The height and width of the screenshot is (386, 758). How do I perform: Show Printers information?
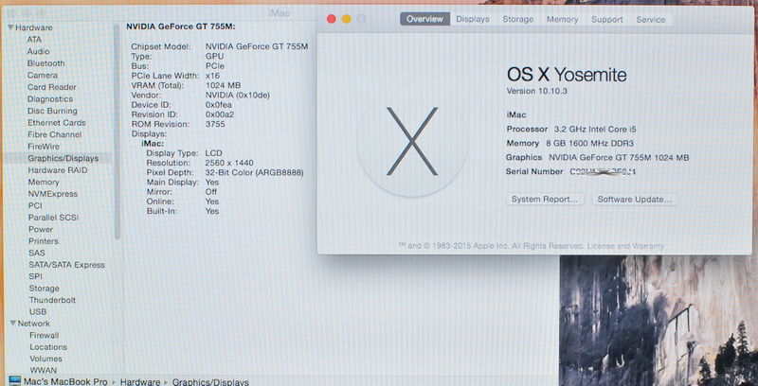point(43,240)
